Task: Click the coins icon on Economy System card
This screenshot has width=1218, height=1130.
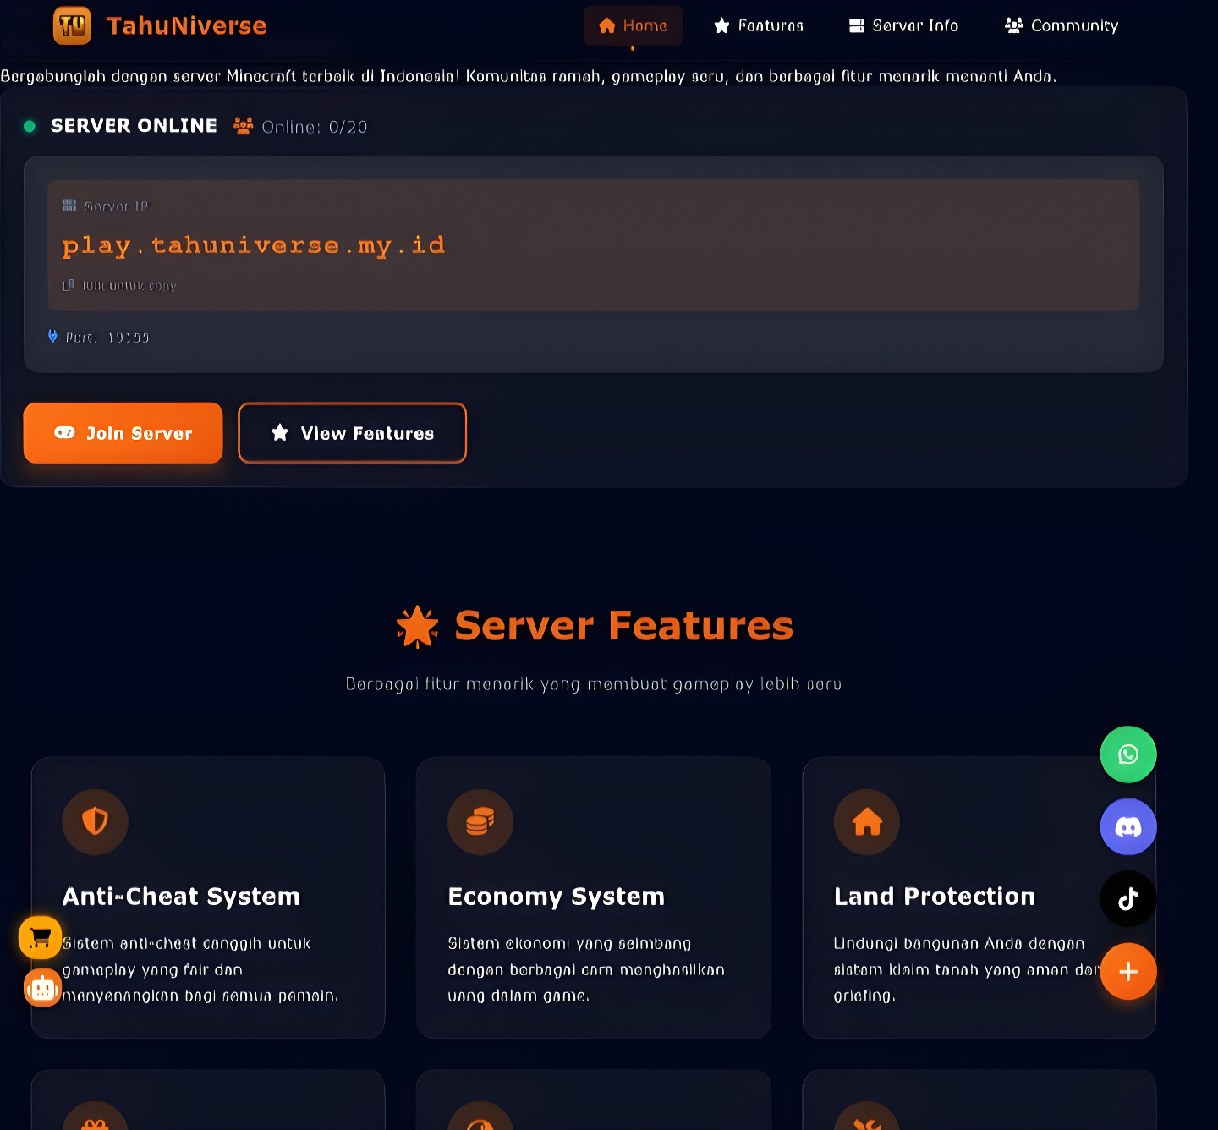Action: click(x=480, y=821)
